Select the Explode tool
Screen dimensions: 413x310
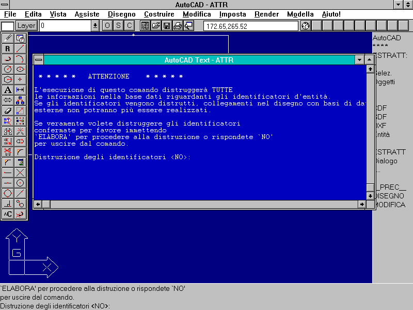(20, 131)
